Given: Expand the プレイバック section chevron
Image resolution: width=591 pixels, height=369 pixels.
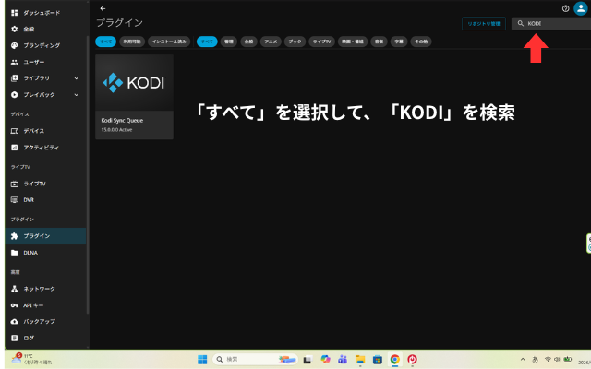Looking at the screenshot, I should 77,94.
